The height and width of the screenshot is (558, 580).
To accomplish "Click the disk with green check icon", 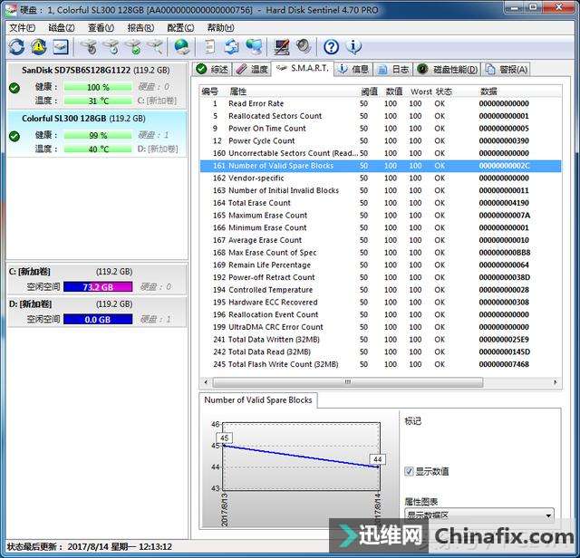I will point(134,46).
